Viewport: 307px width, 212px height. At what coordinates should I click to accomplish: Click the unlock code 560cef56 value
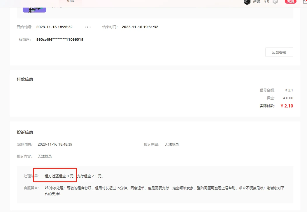click(x=60, y=40)
